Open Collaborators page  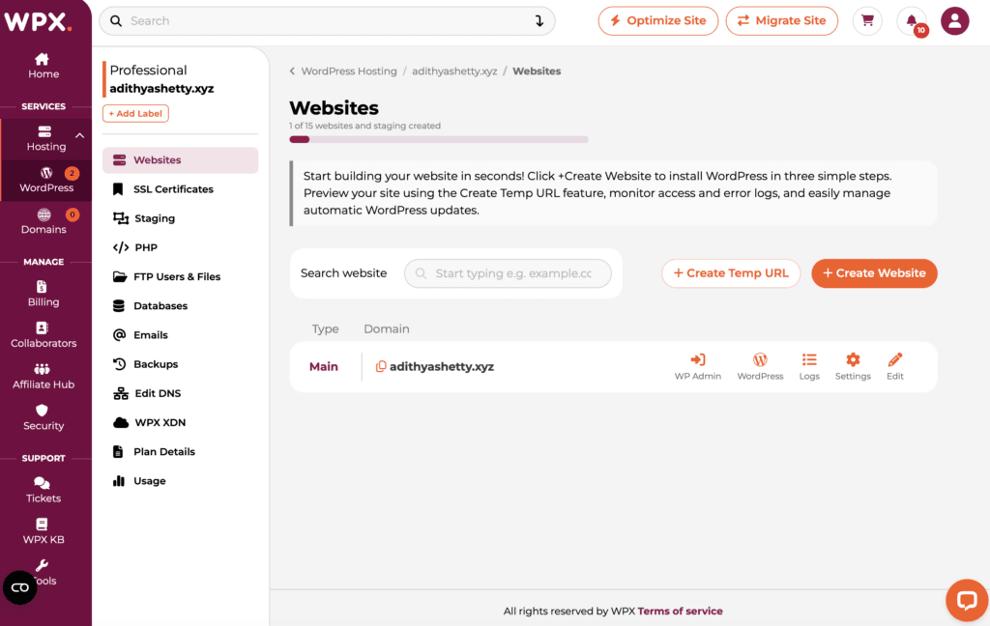coord(43,335)
